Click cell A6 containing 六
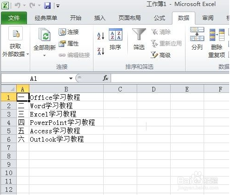Image resolution: width=232 pixels, height=196 pixels. tap(23, 139)
